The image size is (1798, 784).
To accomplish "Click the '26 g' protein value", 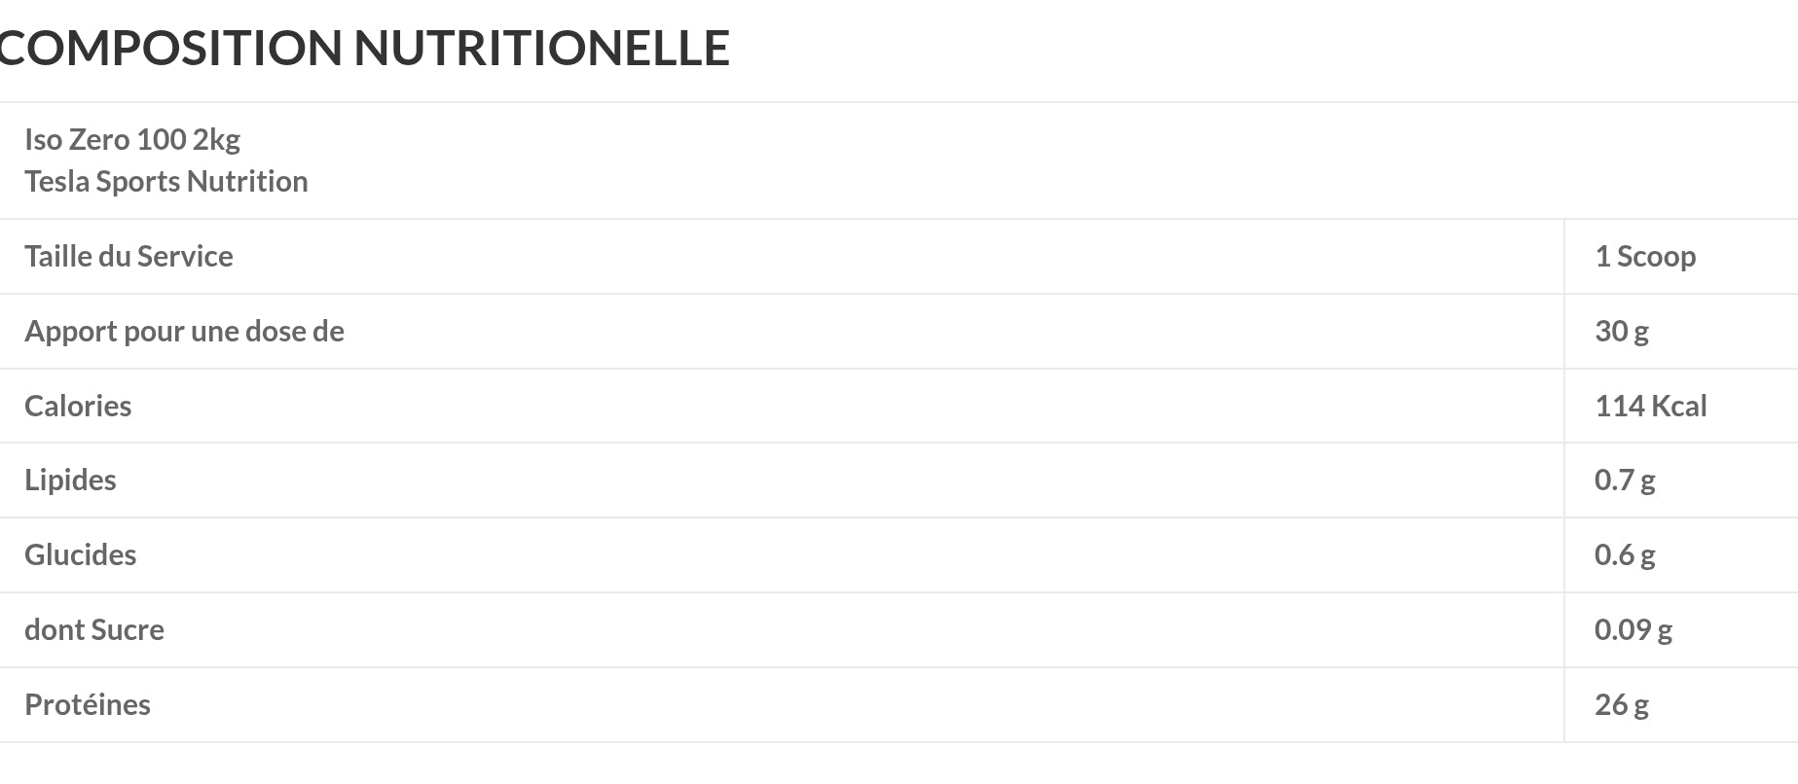I will pos(1621,705).
